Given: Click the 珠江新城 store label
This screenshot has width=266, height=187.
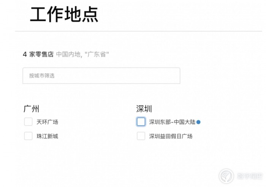Looking at the screenshot, I should tap(47, 136).
